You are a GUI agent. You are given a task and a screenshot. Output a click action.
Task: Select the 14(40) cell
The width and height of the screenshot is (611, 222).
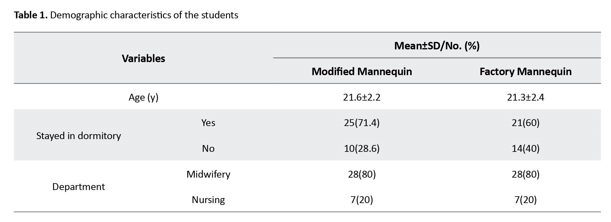click(525, 148)
